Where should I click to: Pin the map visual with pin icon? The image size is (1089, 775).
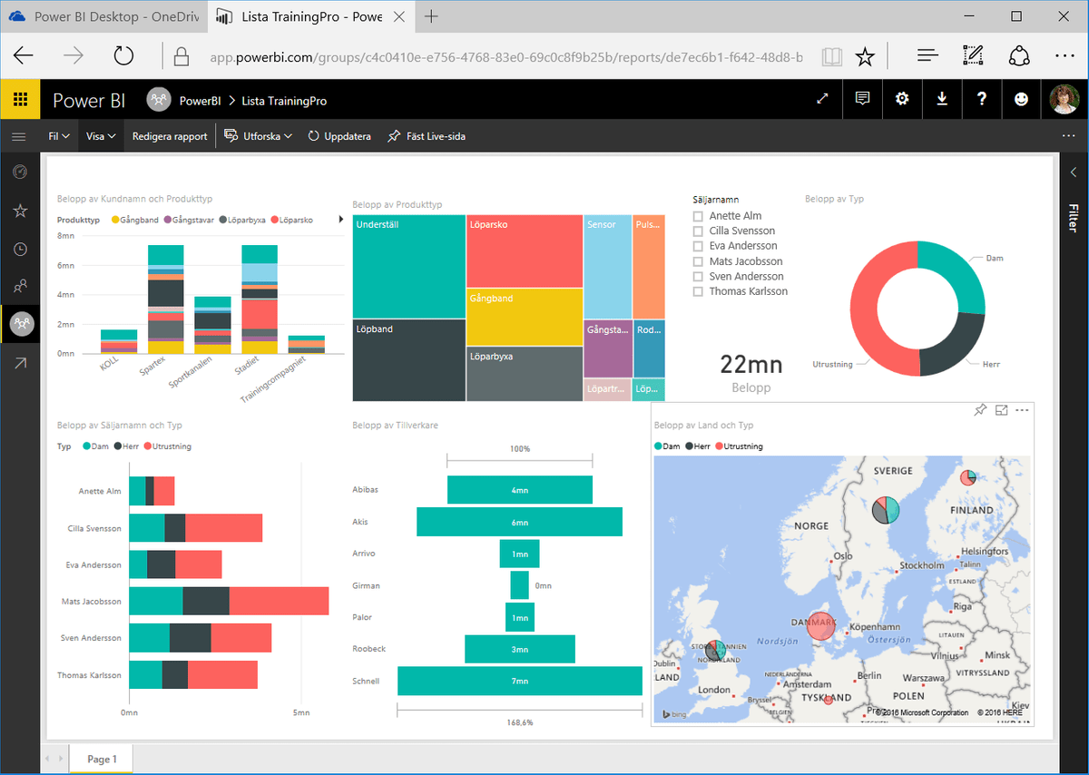coord(979,410)
